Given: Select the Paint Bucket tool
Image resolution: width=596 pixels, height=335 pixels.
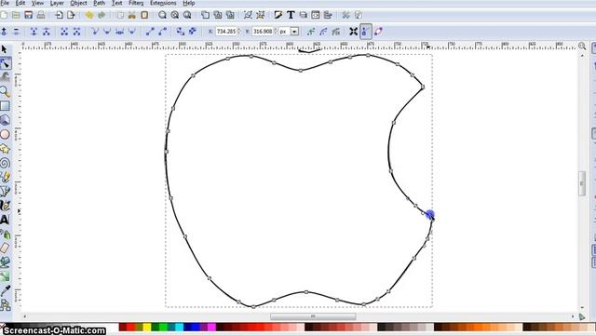Looking at the screenshot, I should point(5,262).
